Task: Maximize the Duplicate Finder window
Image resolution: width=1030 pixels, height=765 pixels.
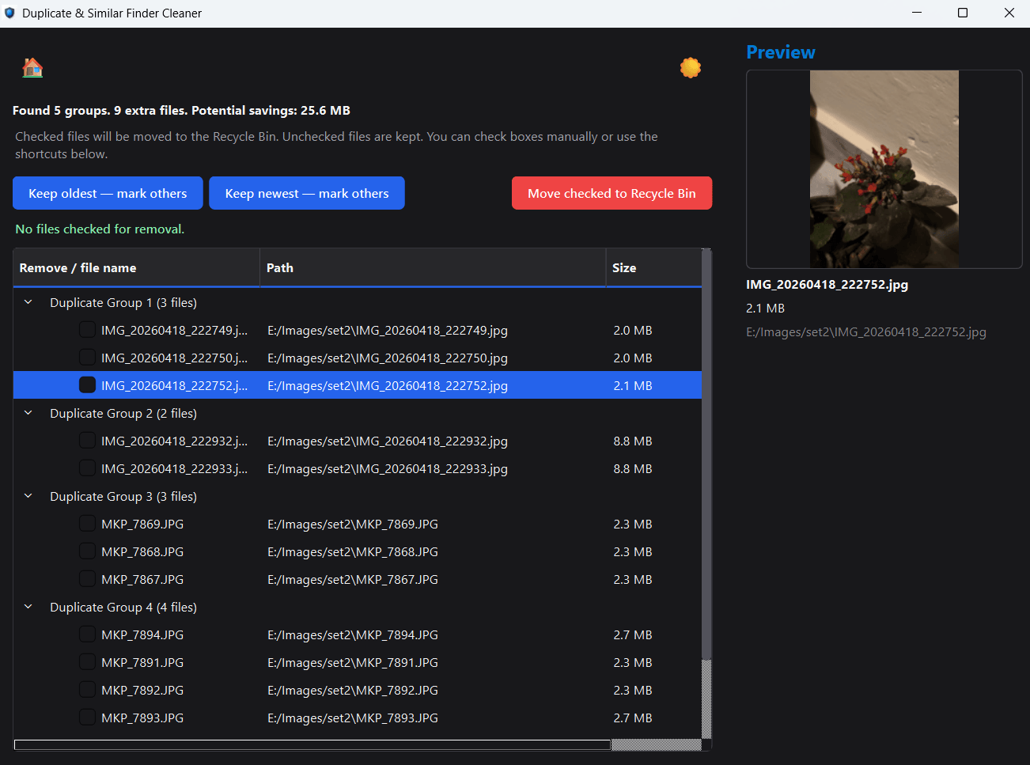Action: click(x=963, y=13)
